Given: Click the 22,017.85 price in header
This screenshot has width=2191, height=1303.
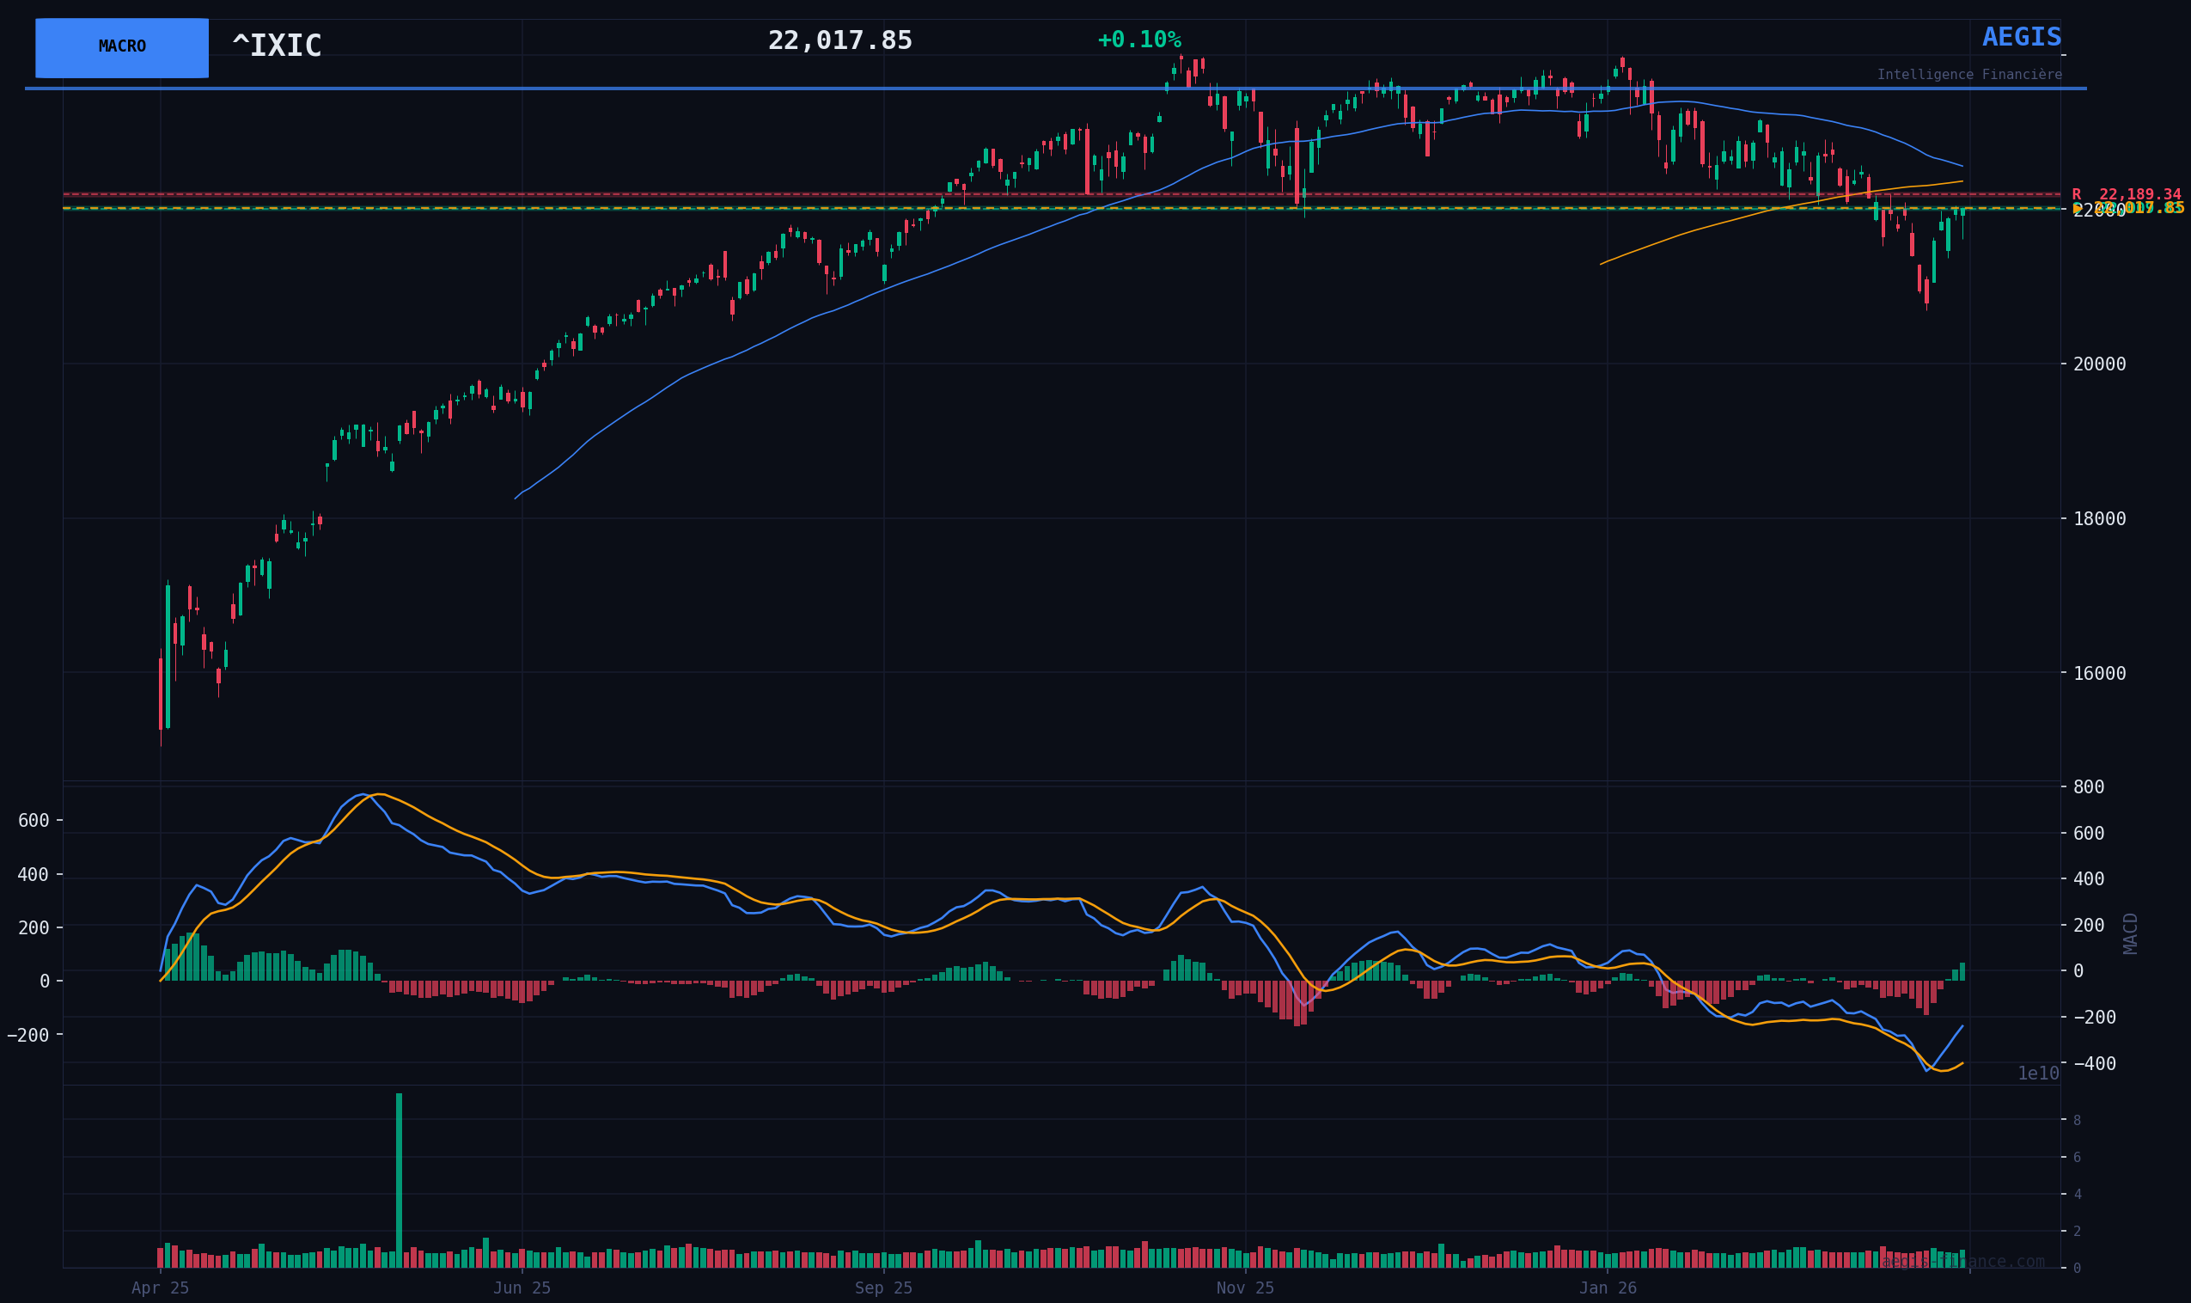Looking at the screenshot, I should (839, 41).
